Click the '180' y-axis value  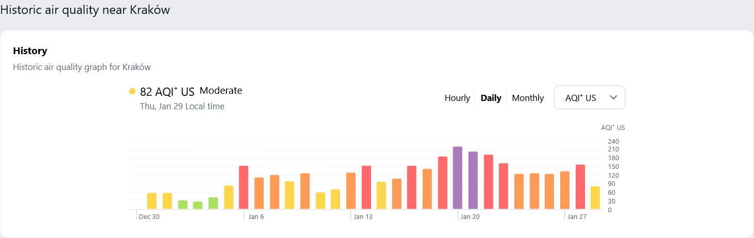pyautogui.click(x=613, y=159)
